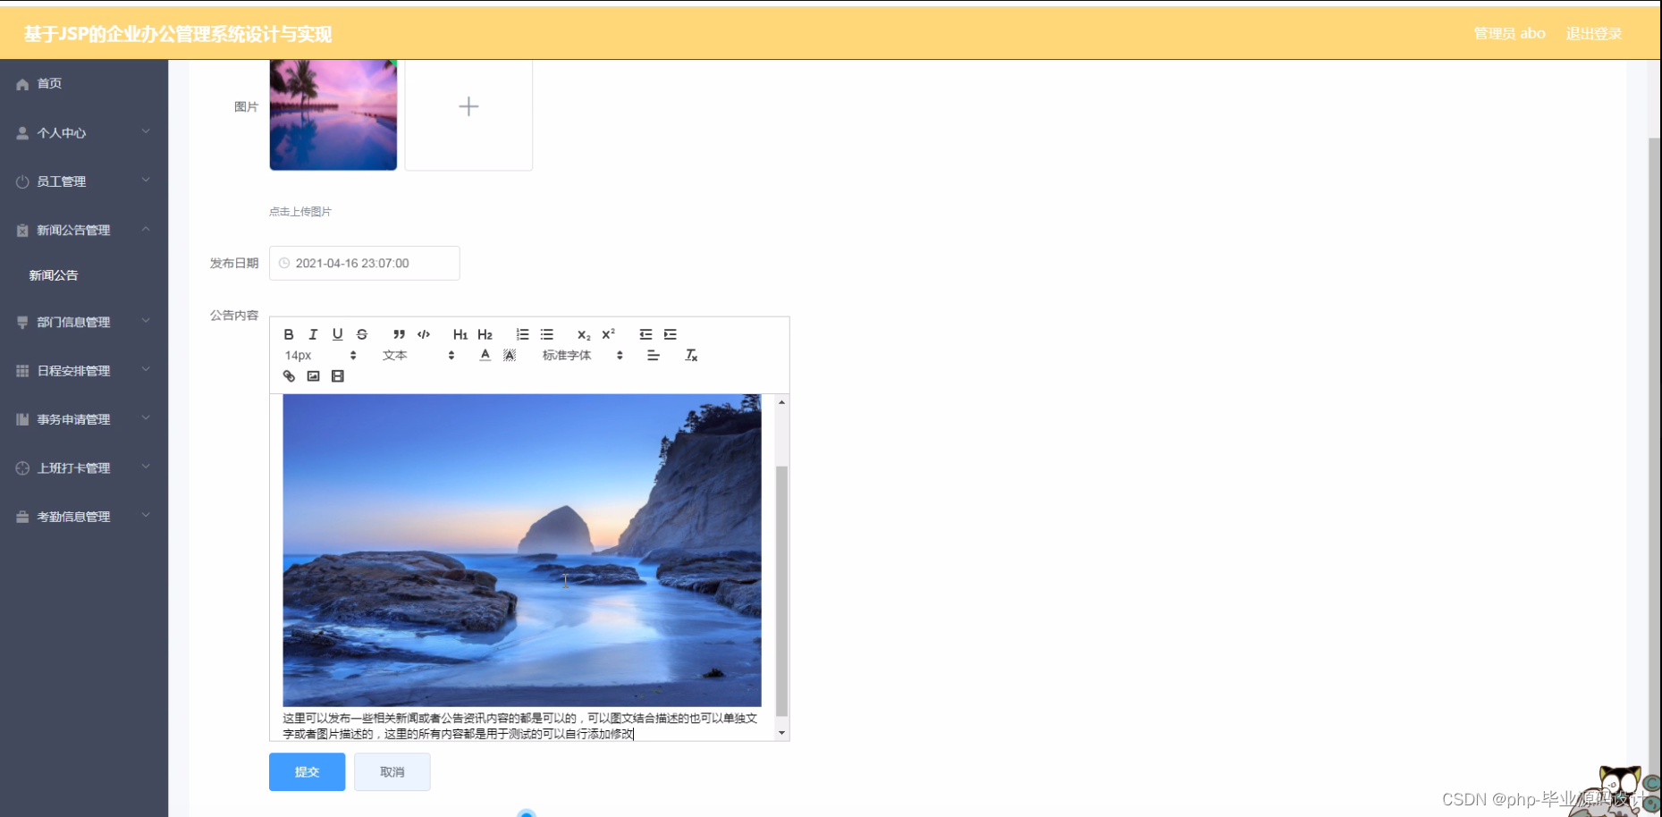Open the font color picker
Screen dimensions: 1662x817
484,355
